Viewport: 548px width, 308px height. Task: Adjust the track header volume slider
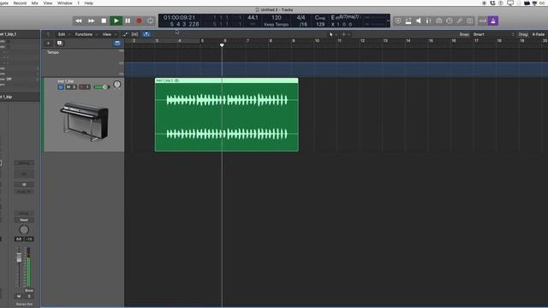click(x=101, y=87)
